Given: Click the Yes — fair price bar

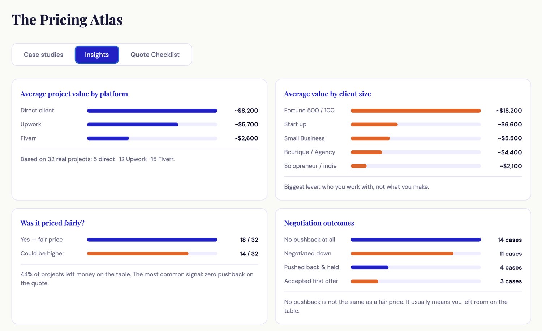Looking at the screenshot, I should tap(152, 240).
